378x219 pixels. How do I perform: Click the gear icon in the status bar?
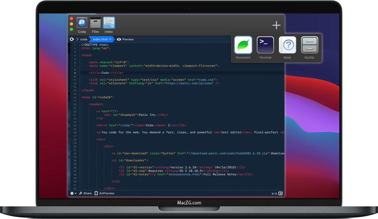pos(71,193)
